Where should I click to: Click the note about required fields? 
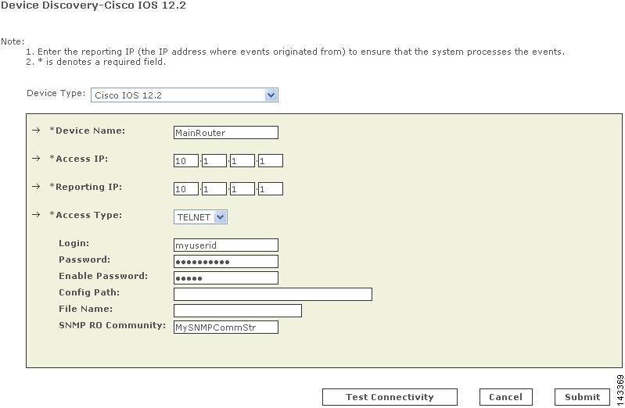click(95, 63)
